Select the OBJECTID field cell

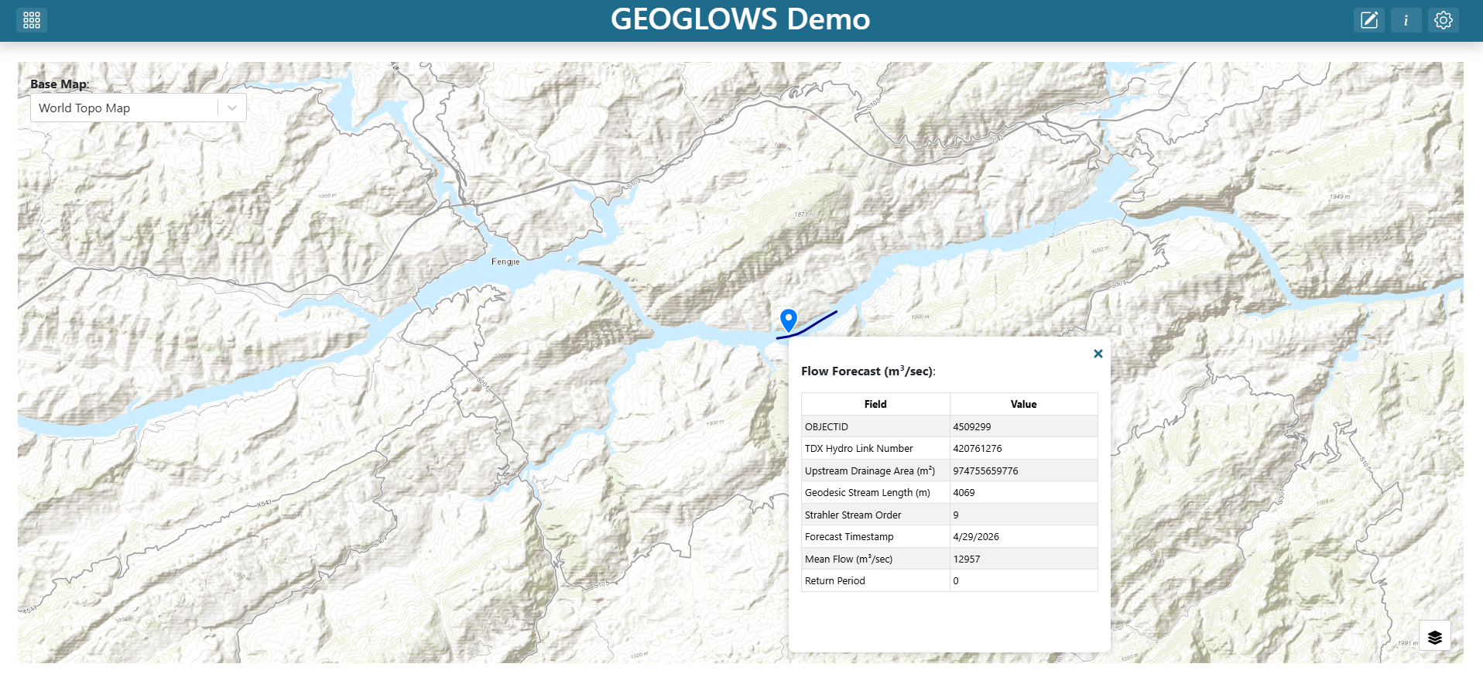click(x=875, y=426)
